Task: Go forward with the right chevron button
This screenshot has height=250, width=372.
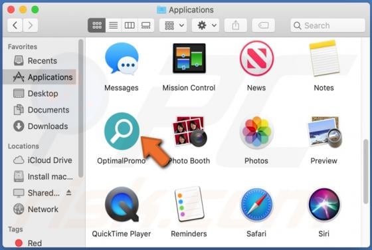Action: 30,25
